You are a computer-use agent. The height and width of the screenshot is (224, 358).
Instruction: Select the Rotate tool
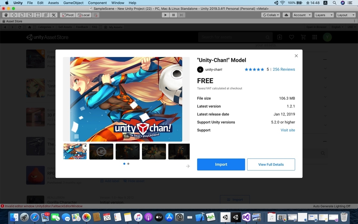pos(22,15)
